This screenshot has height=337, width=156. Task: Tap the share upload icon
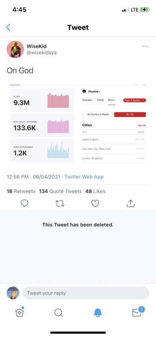point(130,203)
